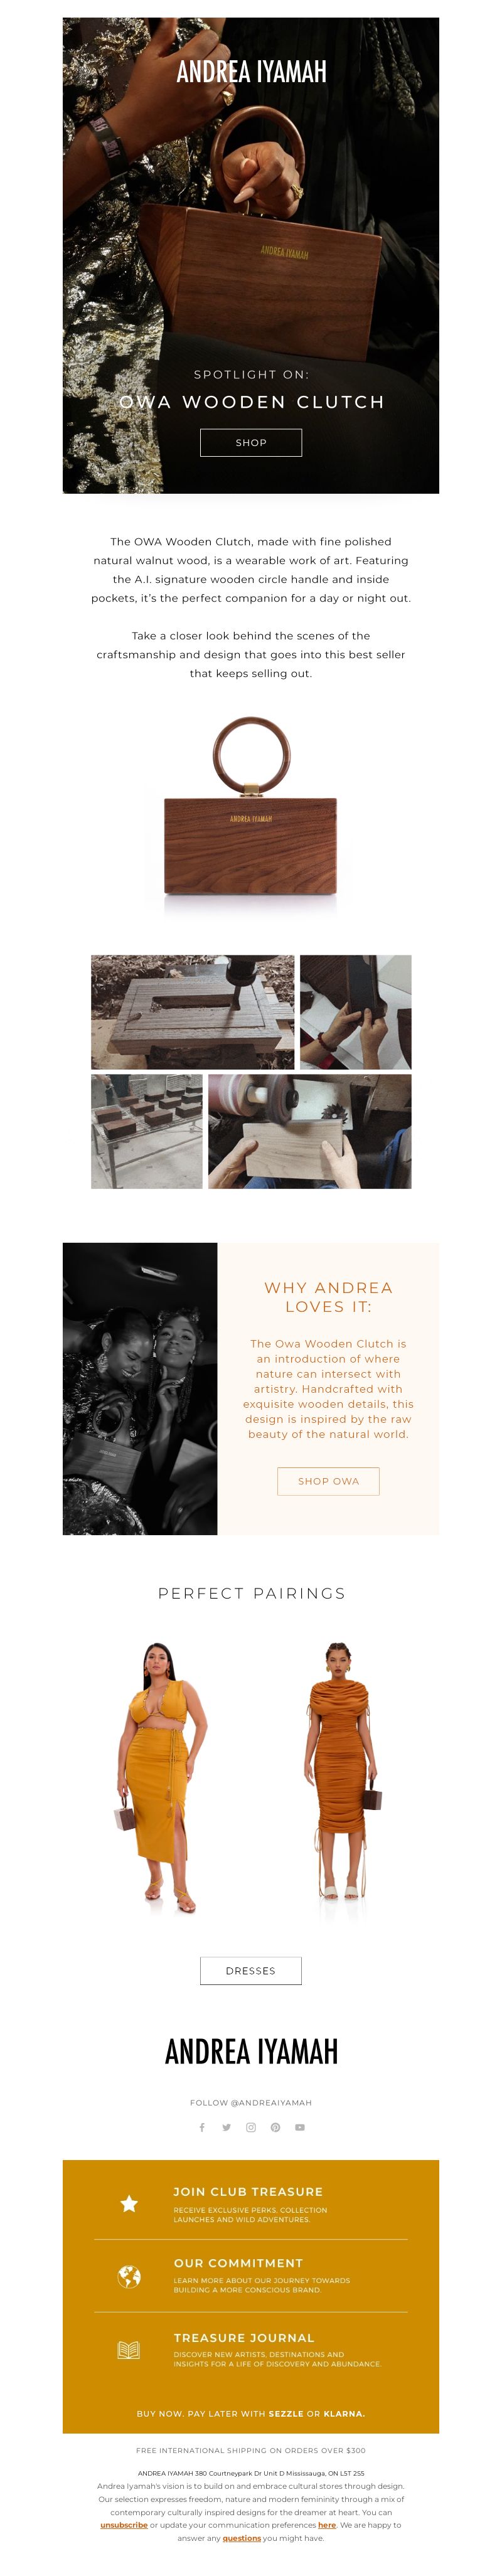
Task: Click the 'questions' link in footer
Action: [x=242, y=2537]
